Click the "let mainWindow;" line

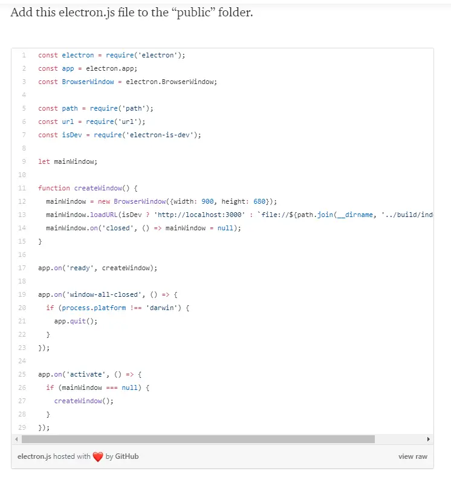click(x=68, y=161)
